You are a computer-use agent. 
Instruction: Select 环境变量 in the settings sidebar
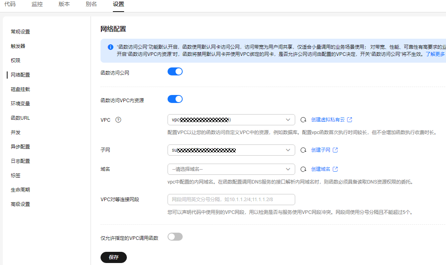[x=20, y=104]
